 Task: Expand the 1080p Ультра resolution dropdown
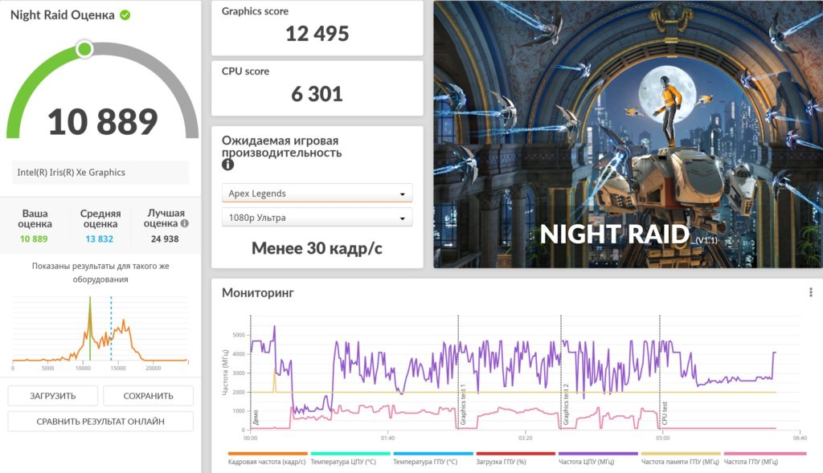click(x=317, y=218)
